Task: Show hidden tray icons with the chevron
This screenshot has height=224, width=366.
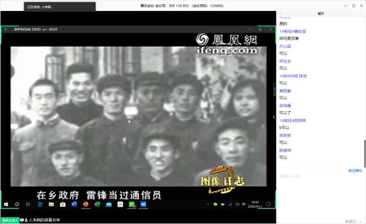Action: point(208,204)
